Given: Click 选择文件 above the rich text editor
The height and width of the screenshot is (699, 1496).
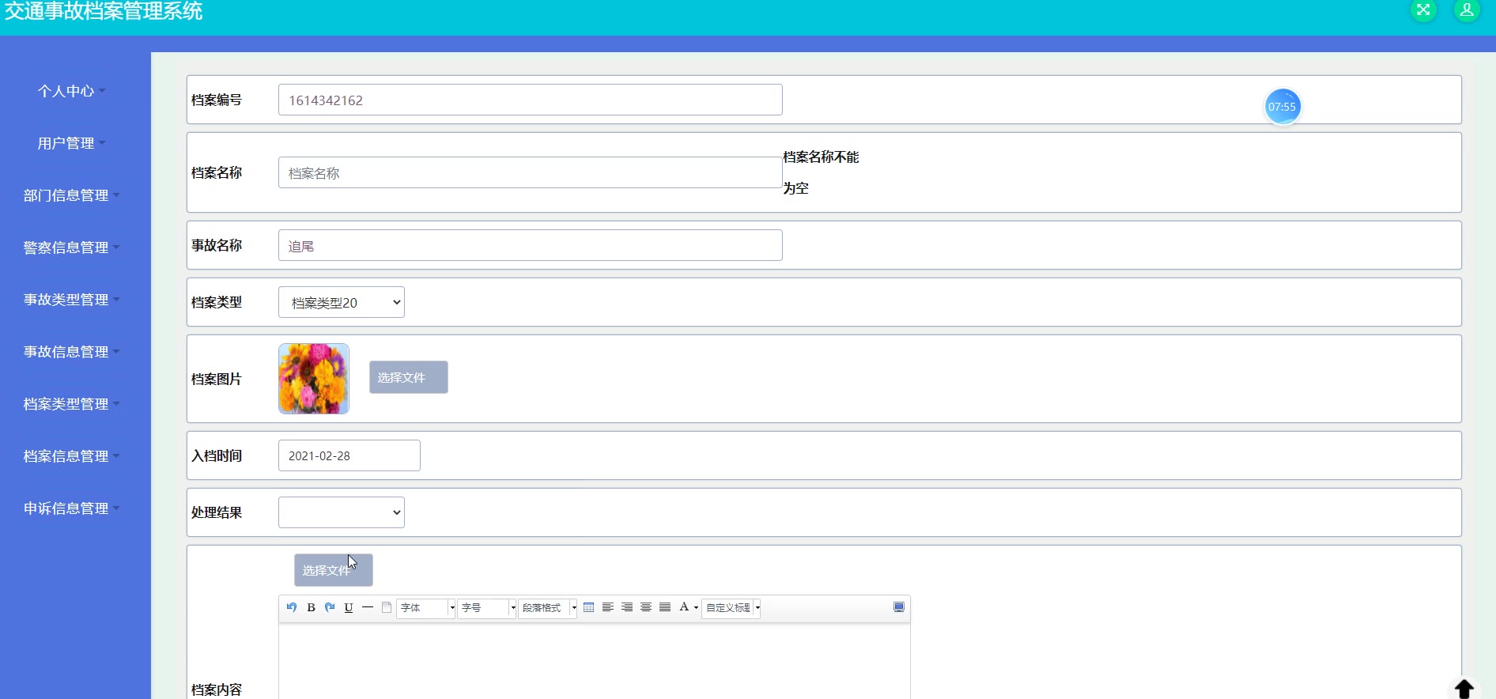Looking at the screenshot, I should point(334,570).
